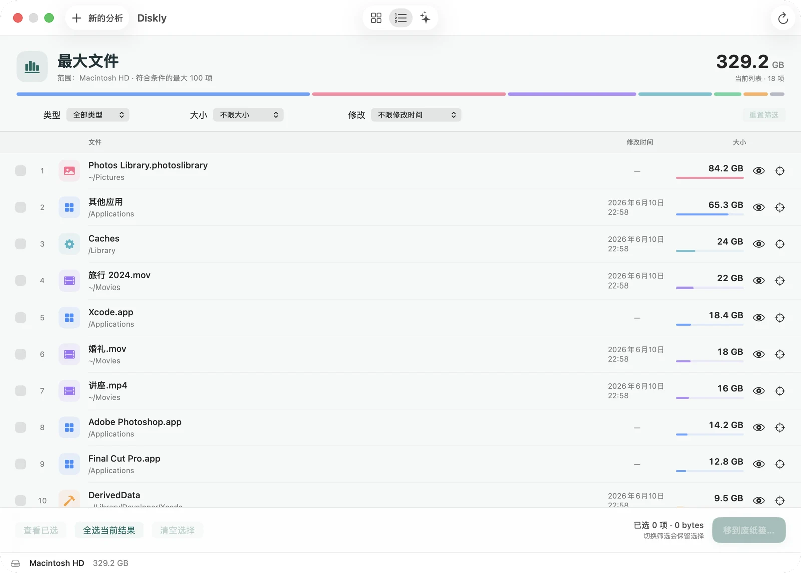Click the 讲座.mp4 film icon
This screenshot has height=573, width=801.
click(69, 391)
